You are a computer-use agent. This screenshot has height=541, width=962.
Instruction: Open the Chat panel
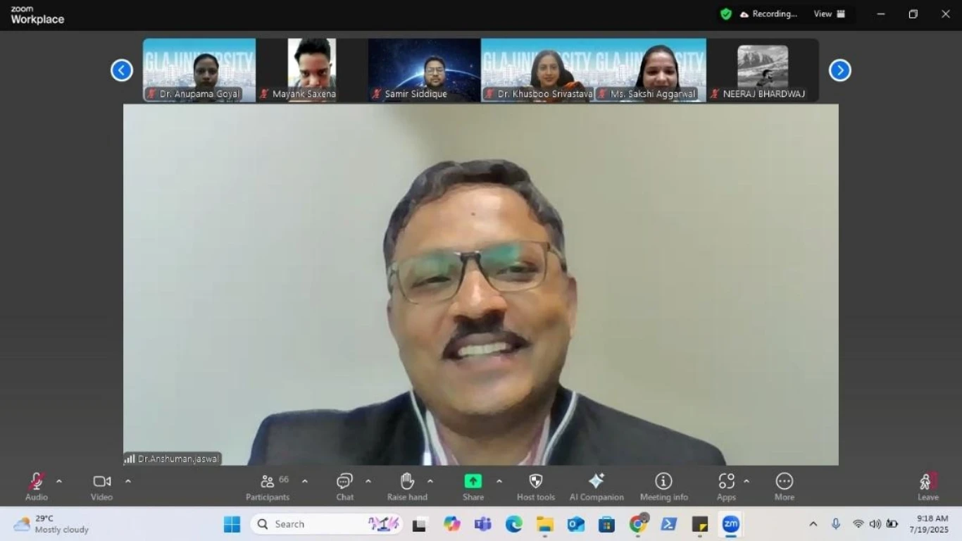344,486
